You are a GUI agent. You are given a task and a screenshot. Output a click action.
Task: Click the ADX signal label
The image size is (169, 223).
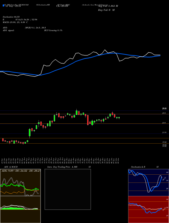click(8, 30)
